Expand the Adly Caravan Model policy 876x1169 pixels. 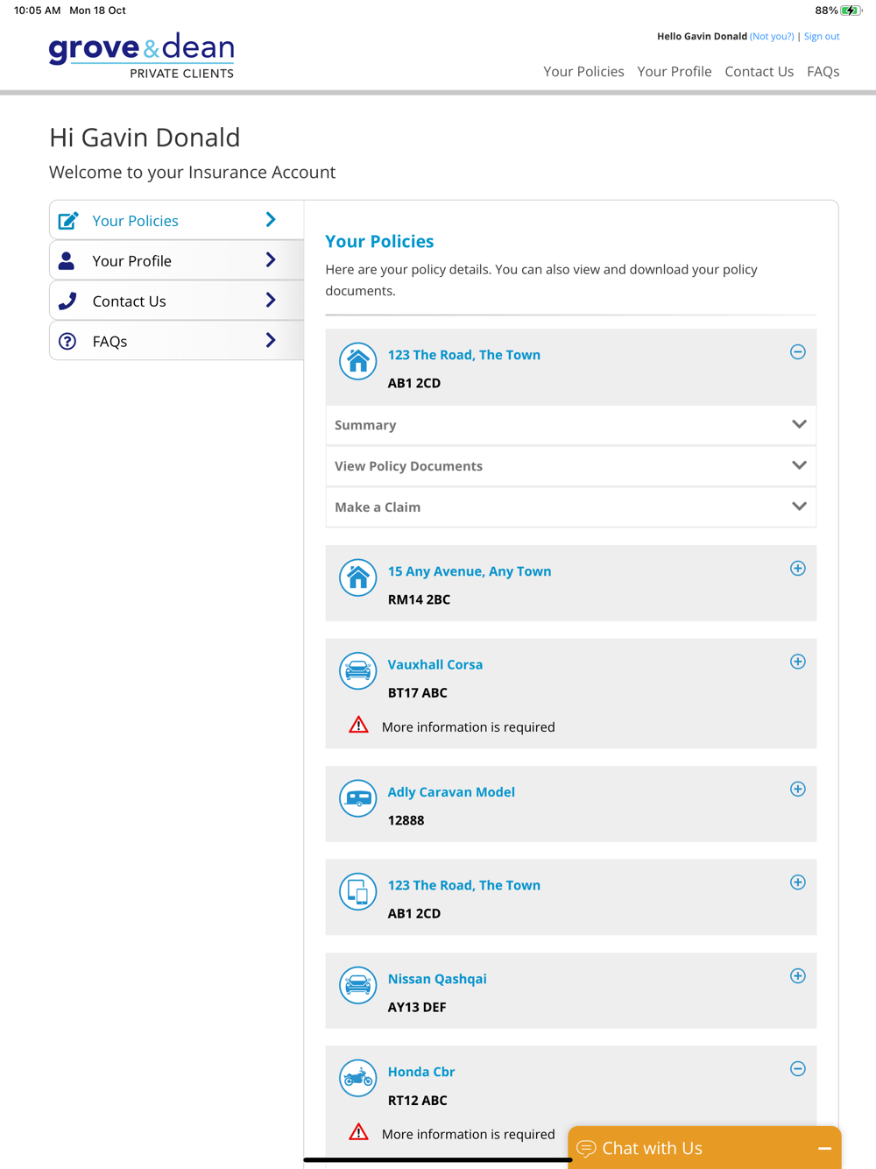pos(797,790)
